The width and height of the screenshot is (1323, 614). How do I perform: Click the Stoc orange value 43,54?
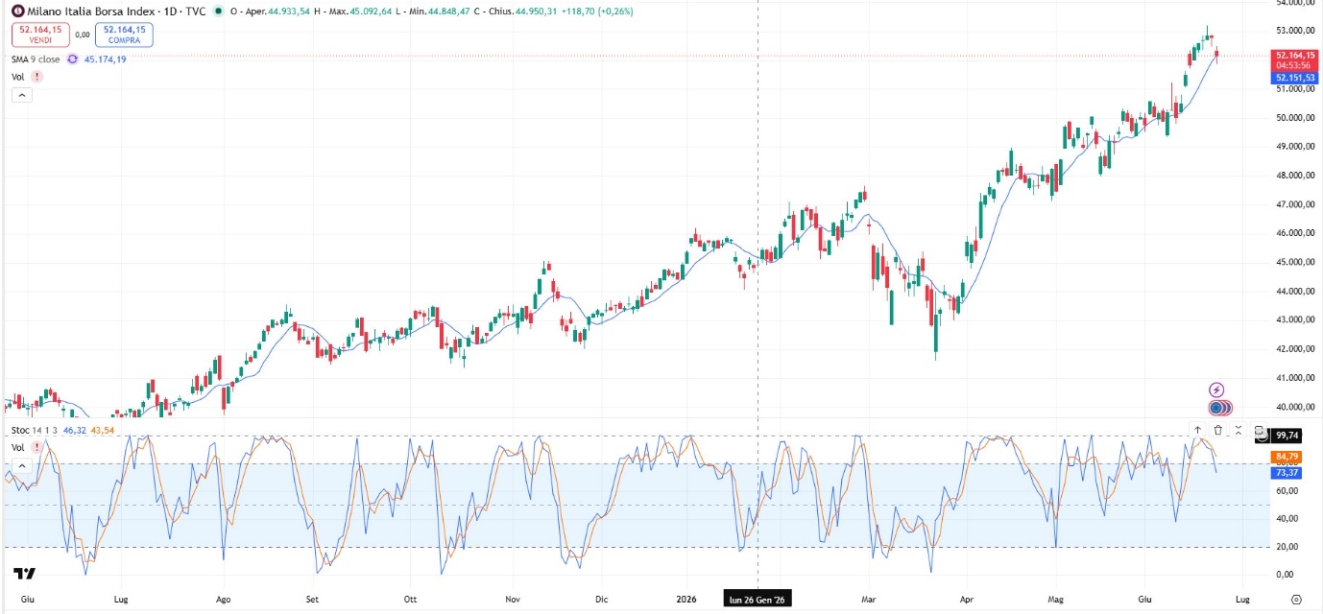(101, 431)
